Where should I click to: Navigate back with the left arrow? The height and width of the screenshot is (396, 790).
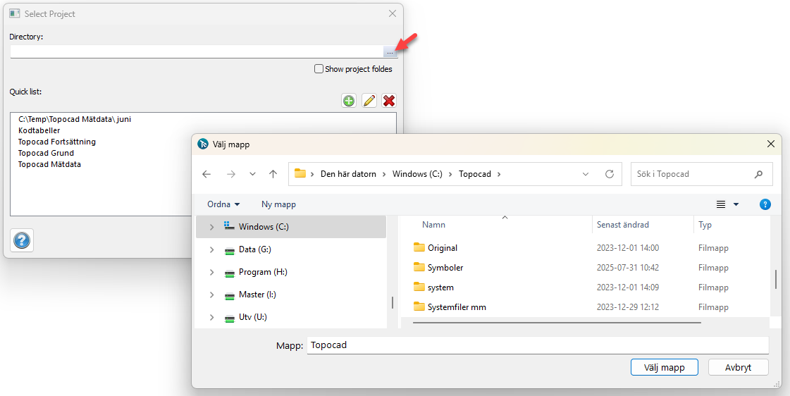[x=206, y=174]
